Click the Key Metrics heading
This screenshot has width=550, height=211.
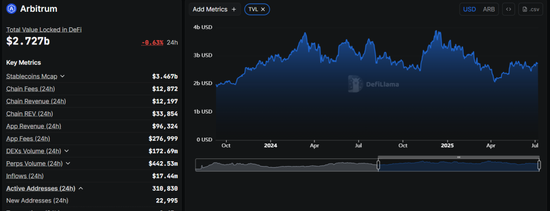point(24,63)
